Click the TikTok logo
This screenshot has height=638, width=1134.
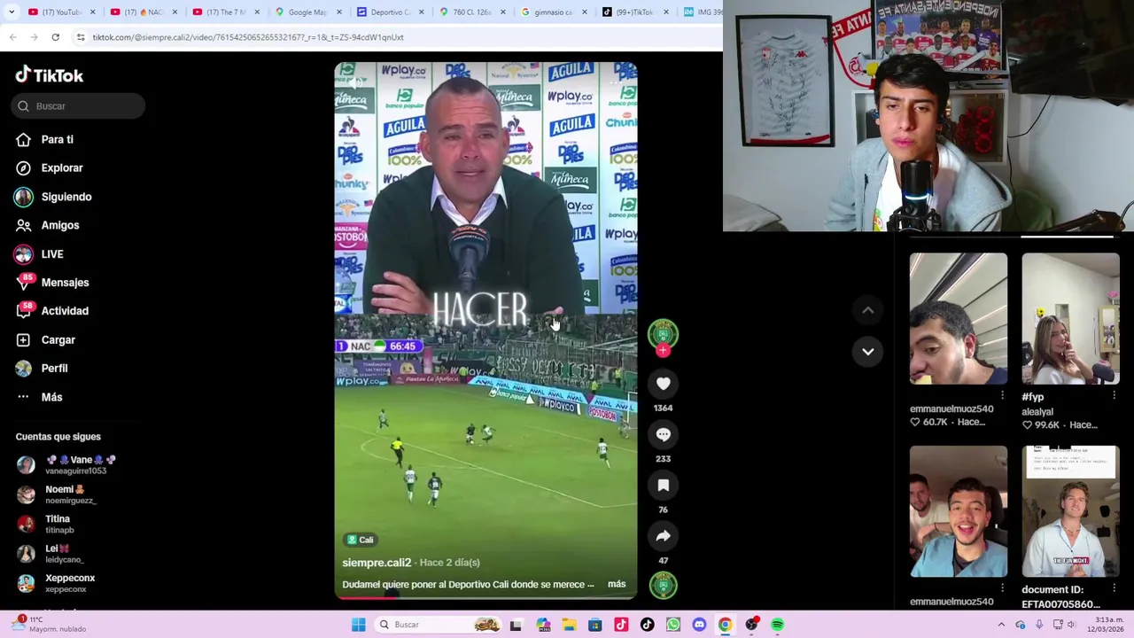pyautogui.click(x=50, y=75)
